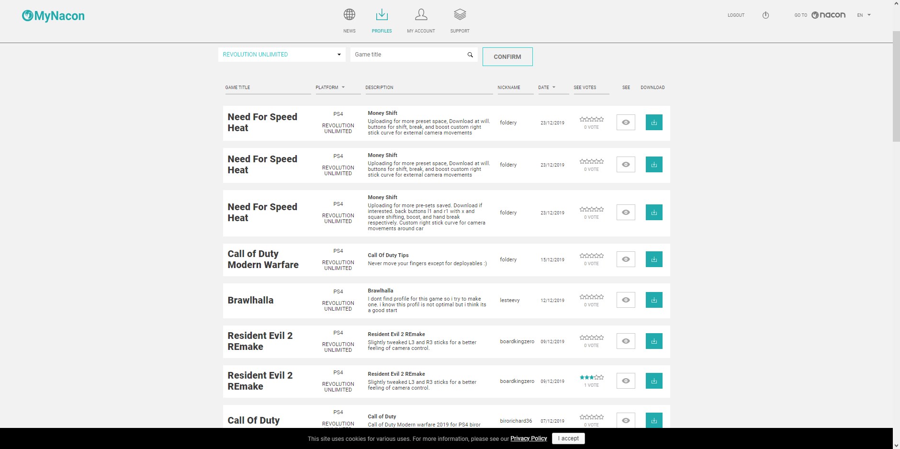
Task: Open the EN language selector
Action: point(864,15)
